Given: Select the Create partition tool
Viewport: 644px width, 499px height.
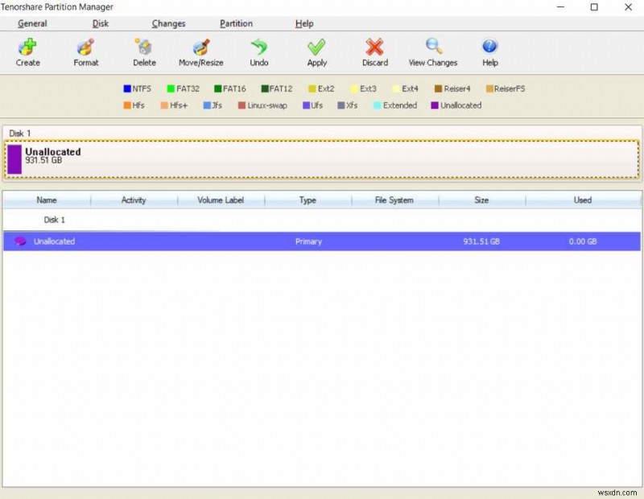Looking at the screenshot, I should 27,50.
